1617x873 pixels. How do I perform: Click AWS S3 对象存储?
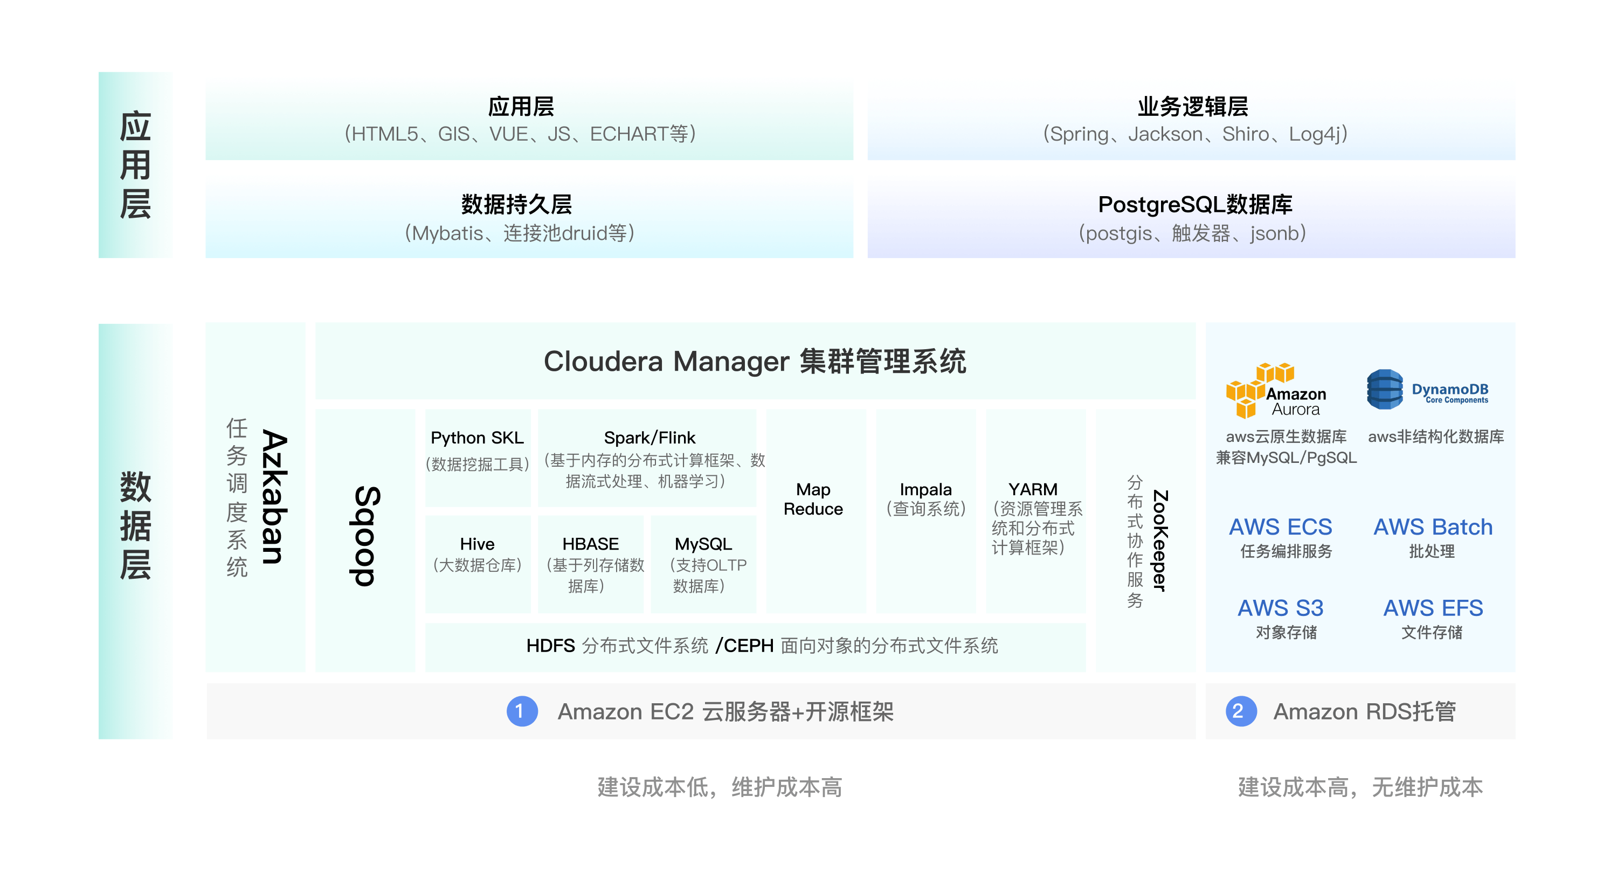(x=1282, y=618)
